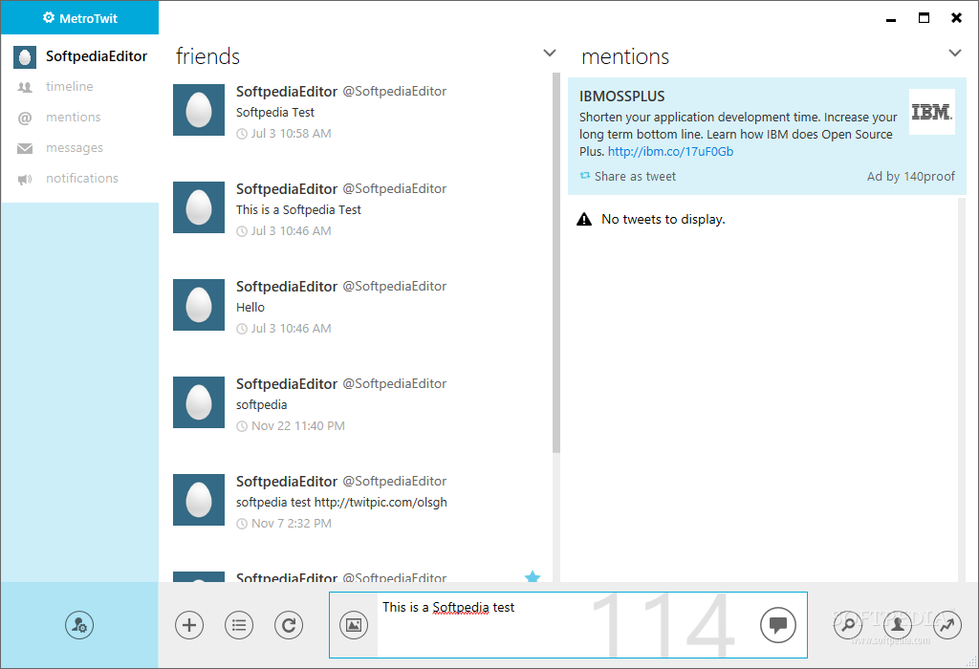This screenshot has height=669, width=979.
Task: Click the 'Hello' tweet text
Action: coord(250,307)
